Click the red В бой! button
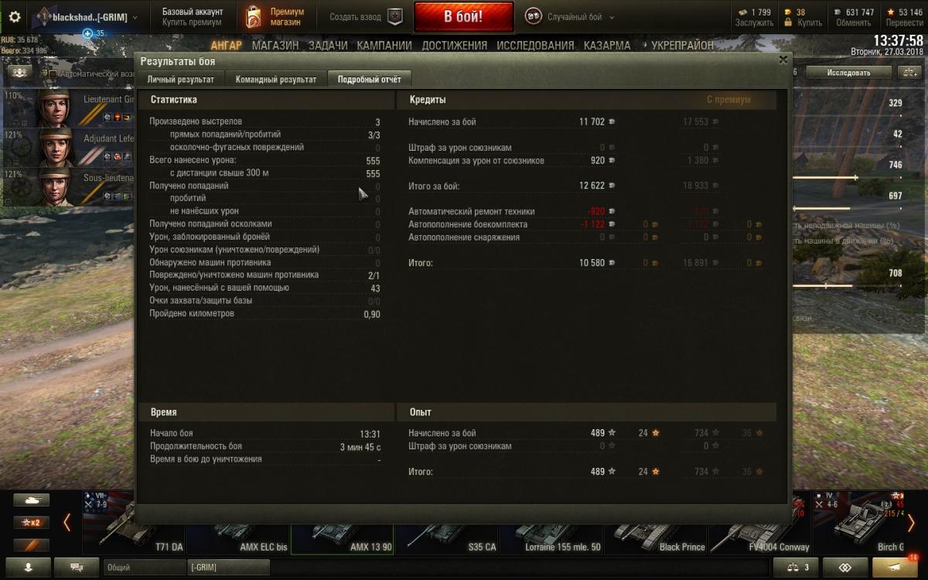This screenshot has width=928, height=580. pyautogui.click(x=463, y=16)
